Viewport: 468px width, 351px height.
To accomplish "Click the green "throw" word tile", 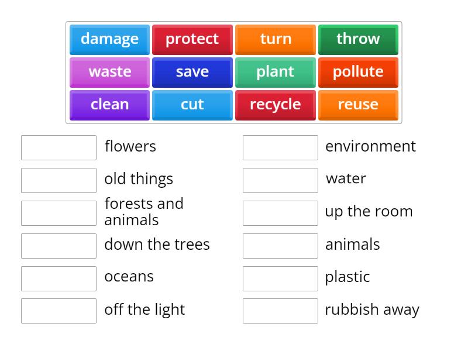I will click(358, 39).
